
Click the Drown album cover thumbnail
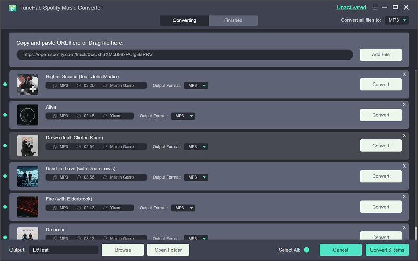point(27,146)
